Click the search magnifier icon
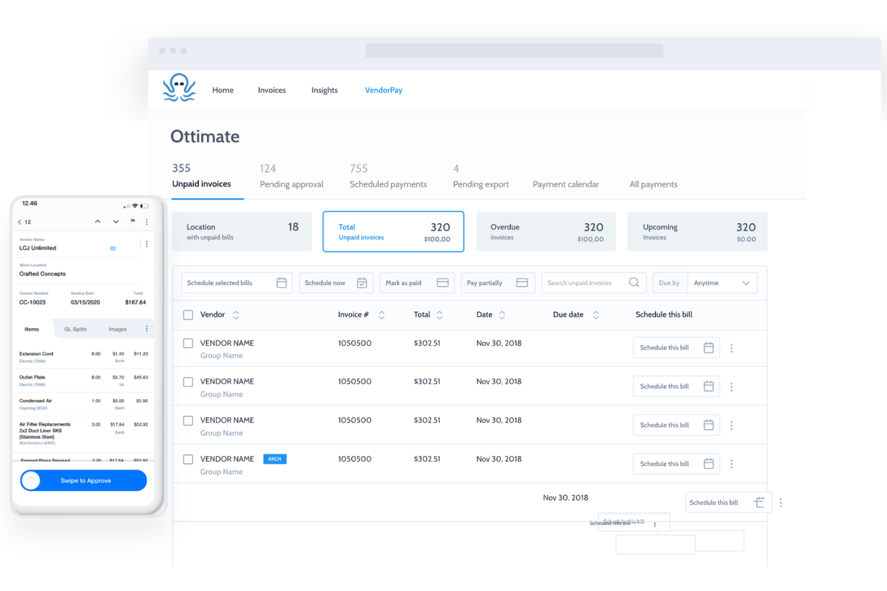 point(634,282)
